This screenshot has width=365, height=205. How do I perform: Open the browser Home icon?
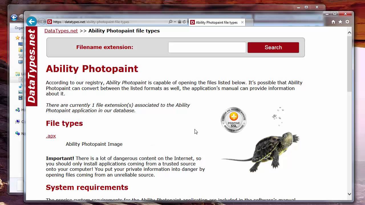coord(333,22)
